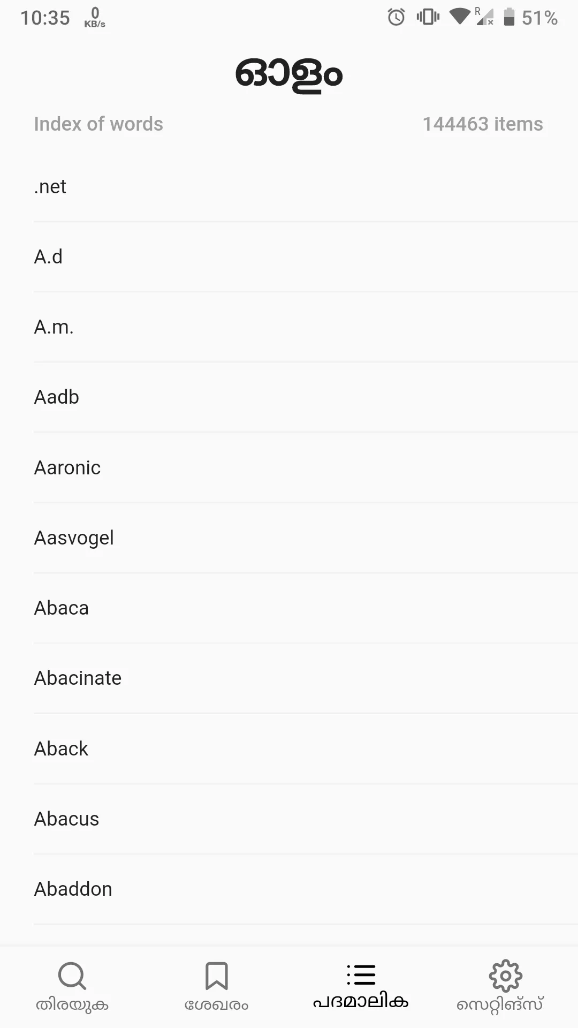The height and width of the screenshot is (1028, 578).
Task: Tap the Wi-Fi signal status icon
Action: [x=459, y=16]
